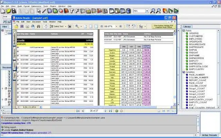Click the Save icon in Adobe Reader toolbar

click(x=22, y=26)
